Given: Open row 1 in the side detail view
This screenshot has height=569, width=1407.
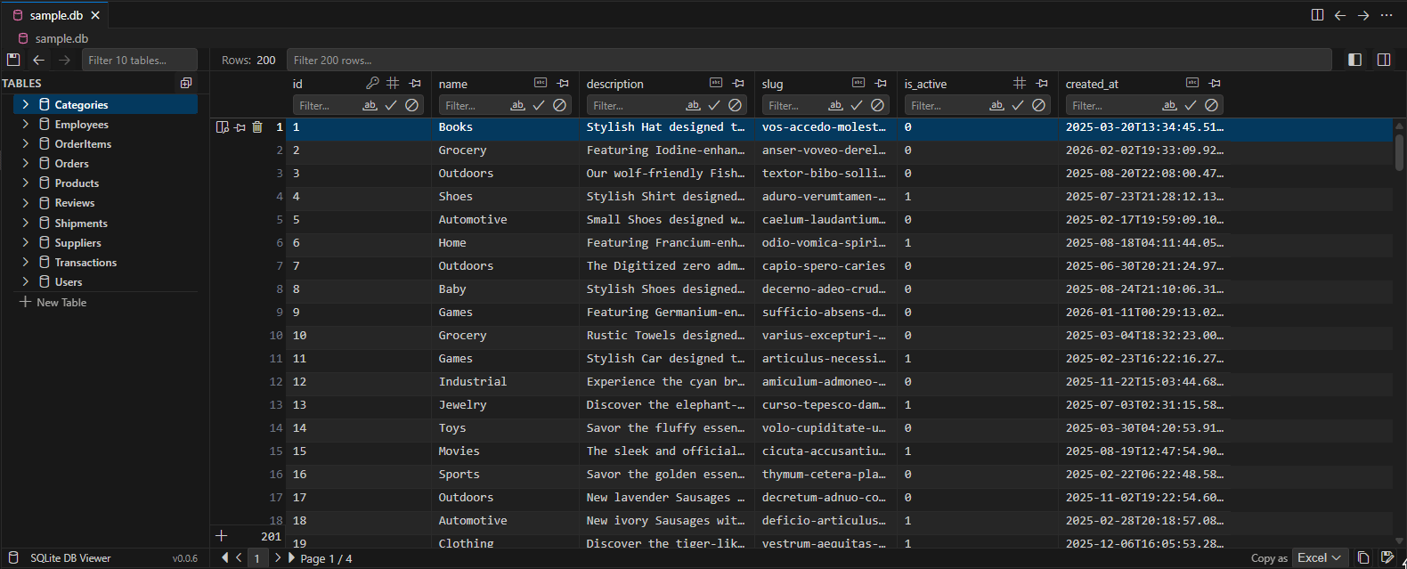Looking at the screenshot, I should pyautogui.click(x=223, y=127).
